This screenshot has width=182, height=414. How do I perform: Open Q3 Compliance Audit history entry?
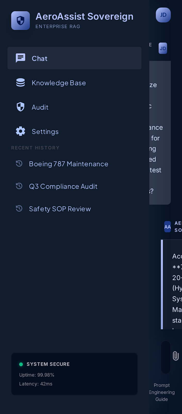[75, 186]
